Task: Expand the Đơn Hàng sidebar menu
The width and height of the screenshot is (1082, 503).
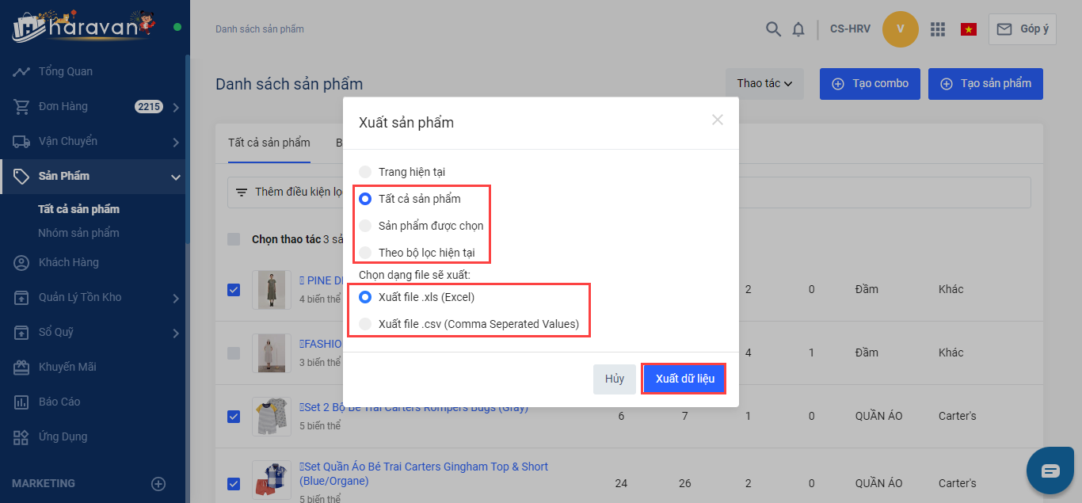Action: (x=176, y=107)
